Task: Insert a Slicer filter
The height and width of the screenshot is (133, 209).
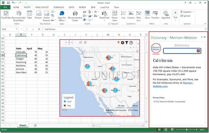Action: point(147,15)
